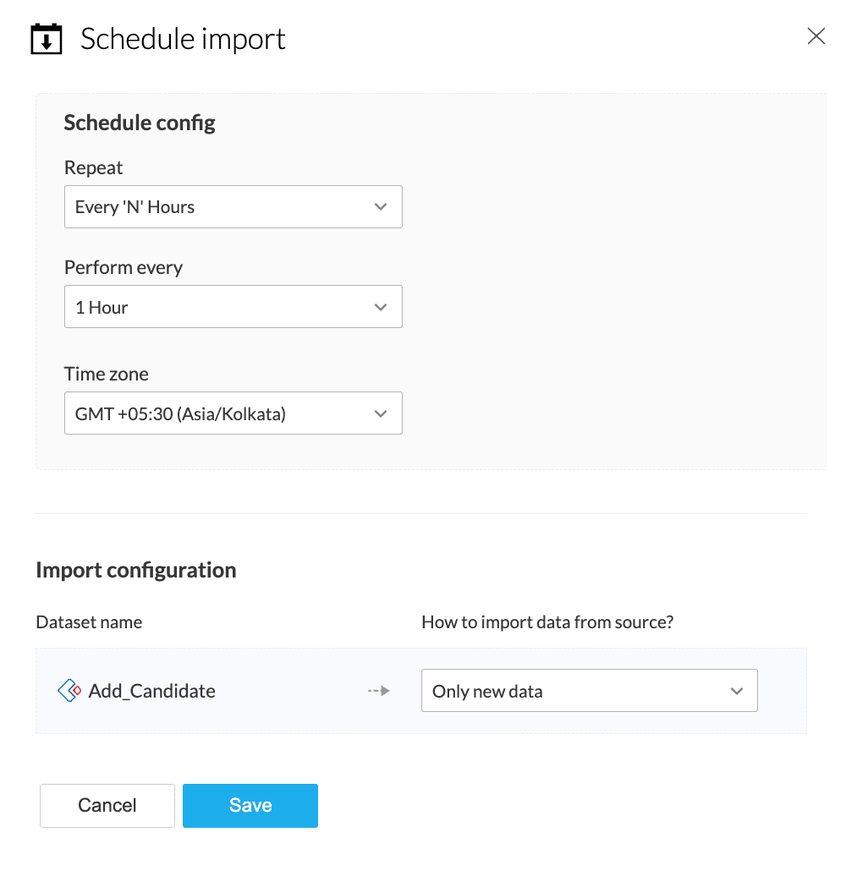Select the Add_Candidate dataset name
The height and width of the screenshot is (876, 846).
point(152,691)
